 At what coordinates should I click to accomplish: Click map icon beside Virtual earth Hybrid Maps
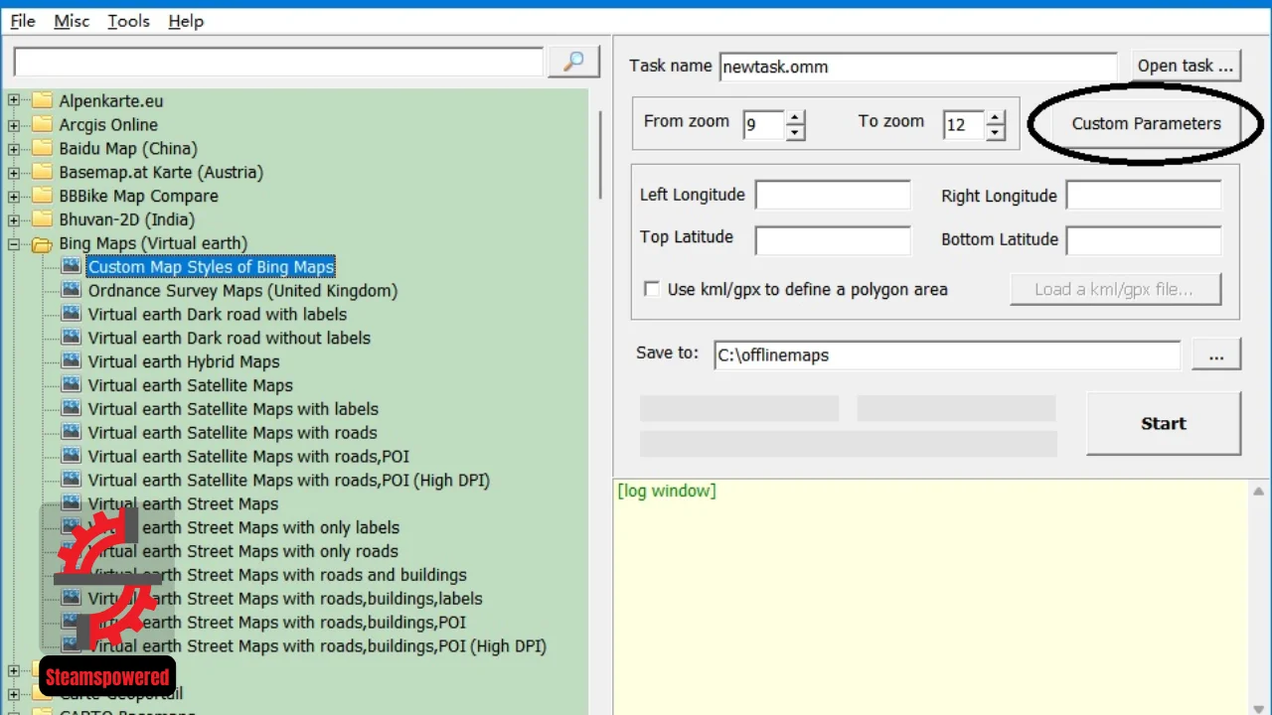coord(71,361)
